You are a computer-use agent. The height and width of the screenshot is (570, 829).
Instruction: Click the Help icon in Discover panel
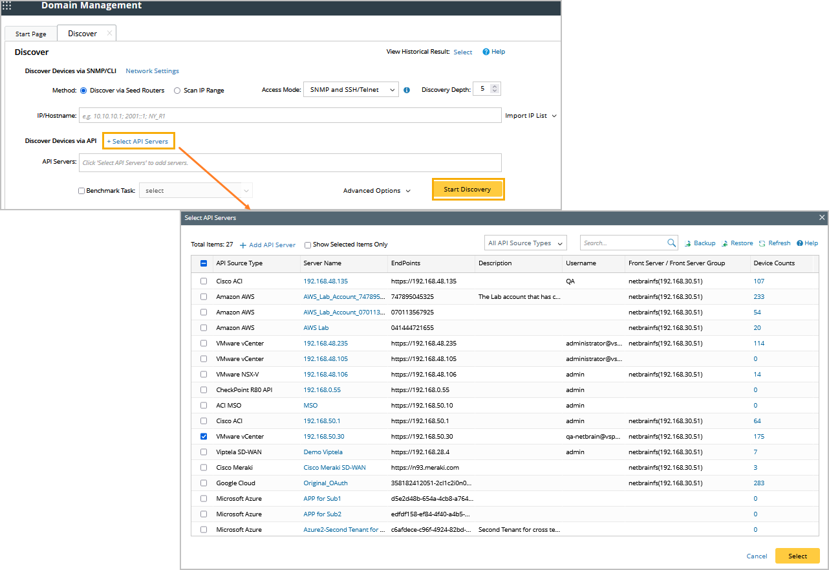[x=486, y=52]
